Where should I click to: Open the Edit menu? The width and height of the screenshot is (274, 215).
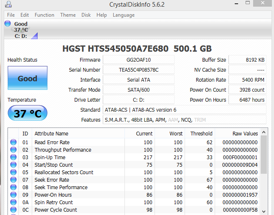(25, 15)
